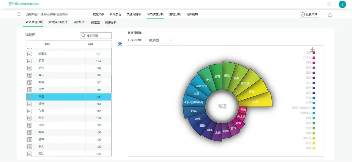
Task: Click the 火箭 chart segment
Action: (x=196, y=93)
